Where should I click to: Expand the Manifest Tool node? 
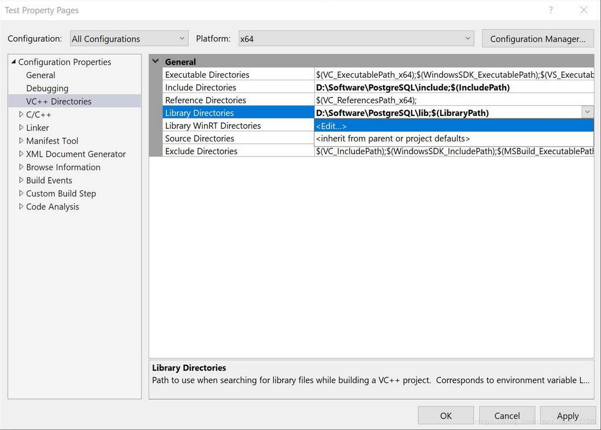click(x=21, y=140)
